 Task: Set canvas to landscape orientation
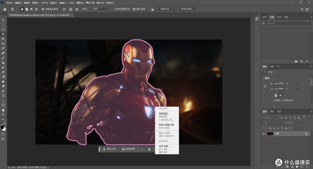click(x=281, y=95)
